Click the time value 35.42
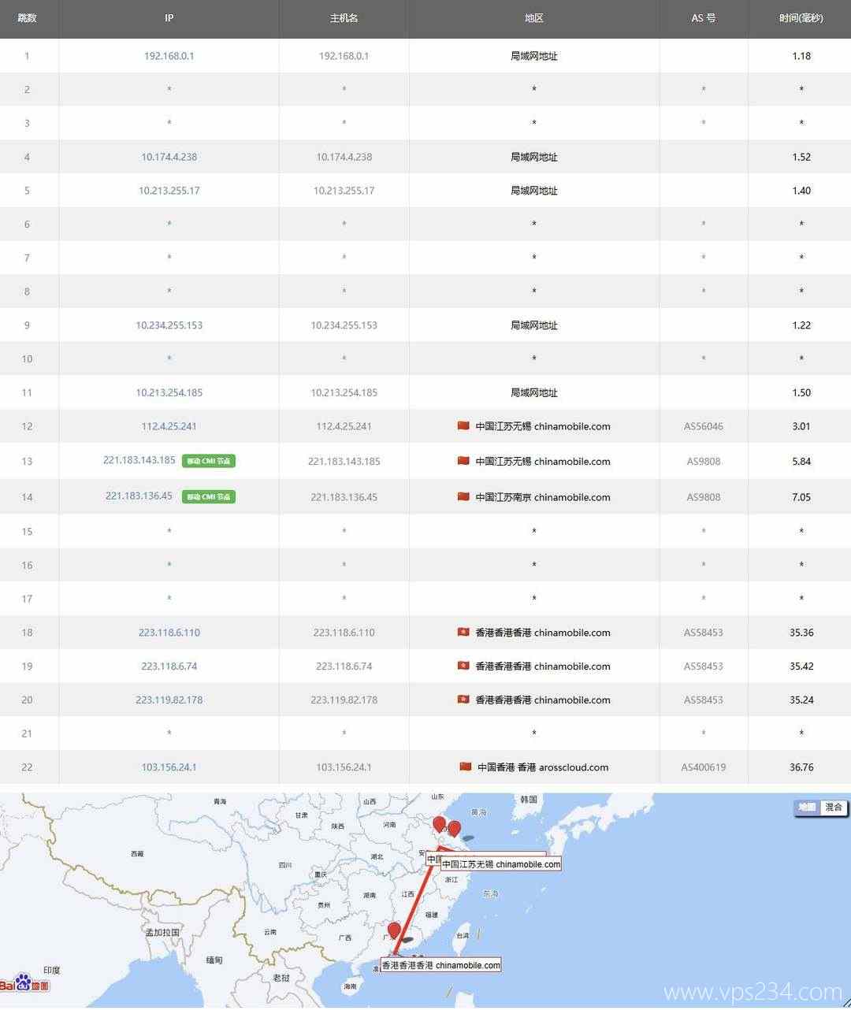This screenshot has height=1010, width=851. [x=801, y=667]
